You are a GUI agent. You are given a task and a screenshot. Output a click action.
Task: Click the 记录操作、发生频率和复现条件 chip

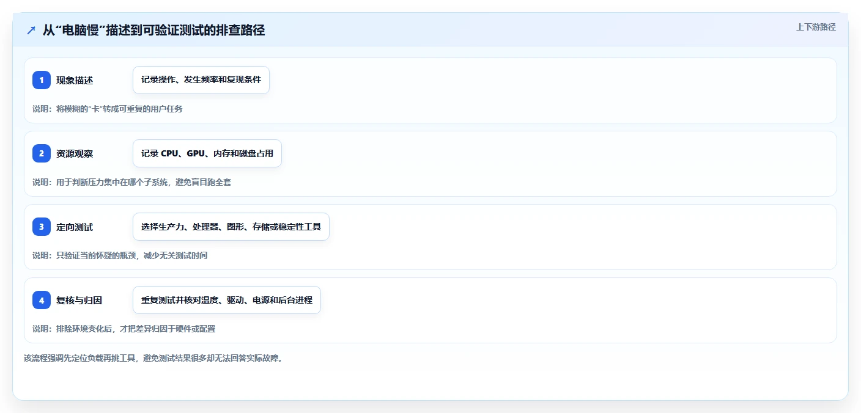pos(201,80)
